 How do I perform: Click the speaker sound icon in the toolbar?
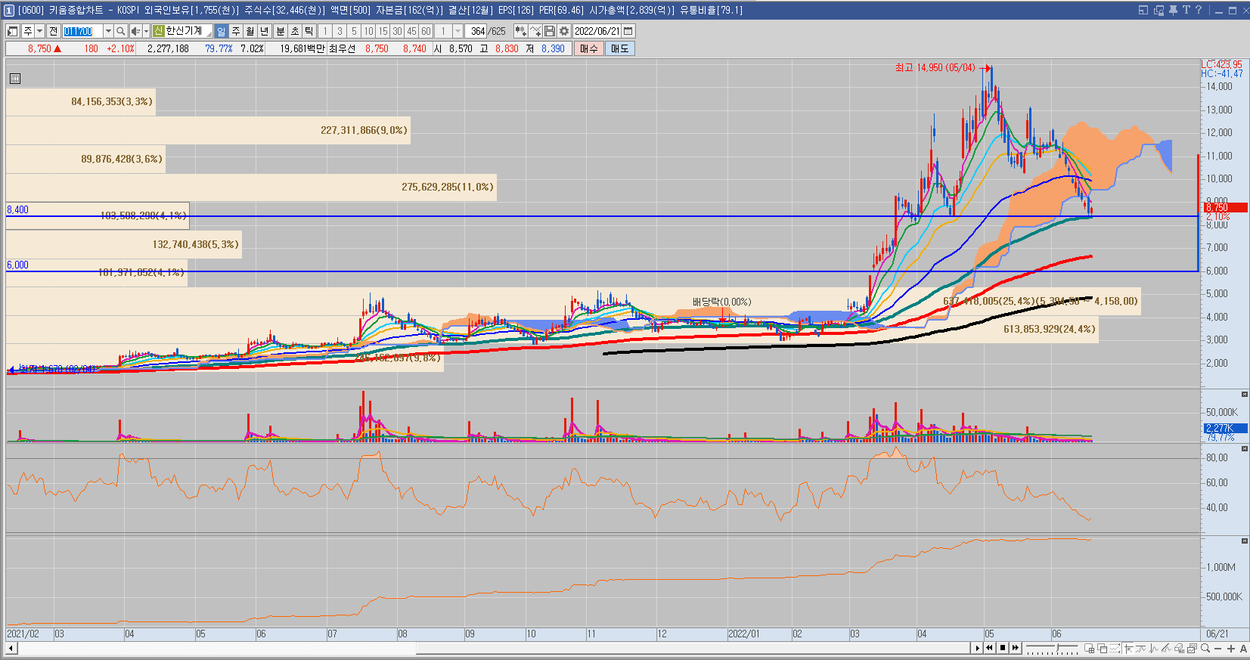point(135,31)
